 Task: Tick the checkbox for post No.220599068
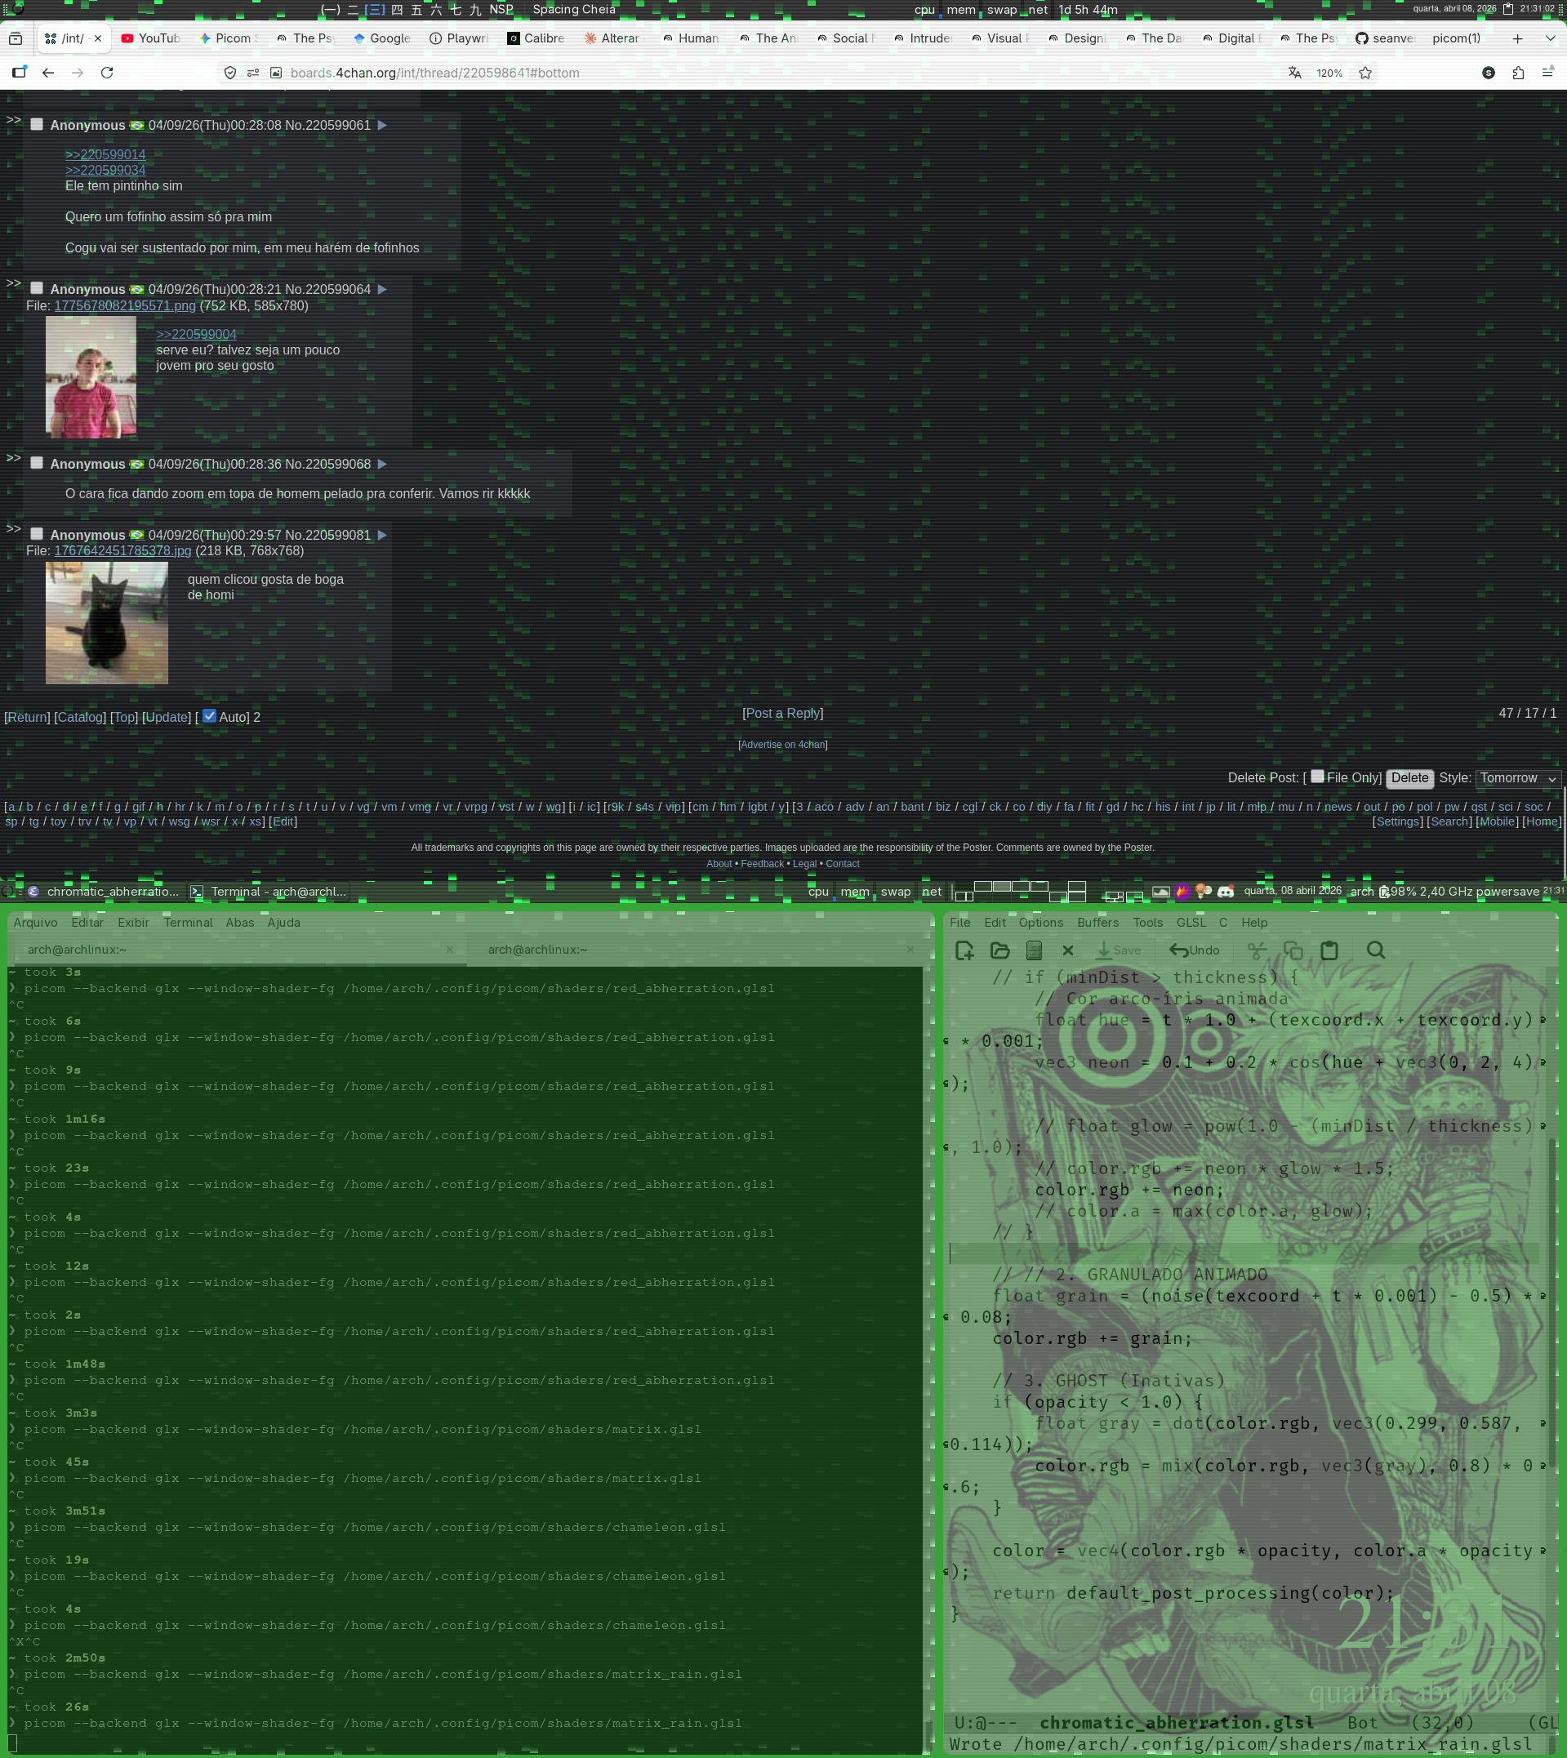[37, 462]
